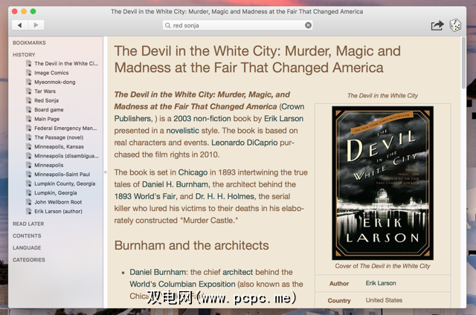Click page icon beside Erik Larson (author)

point(29,211)
